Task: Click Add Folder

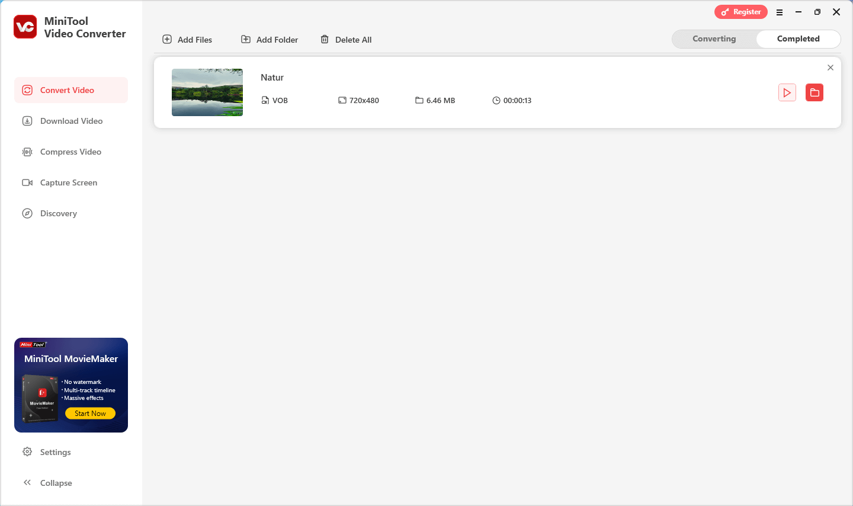Action: pos(270,40)
